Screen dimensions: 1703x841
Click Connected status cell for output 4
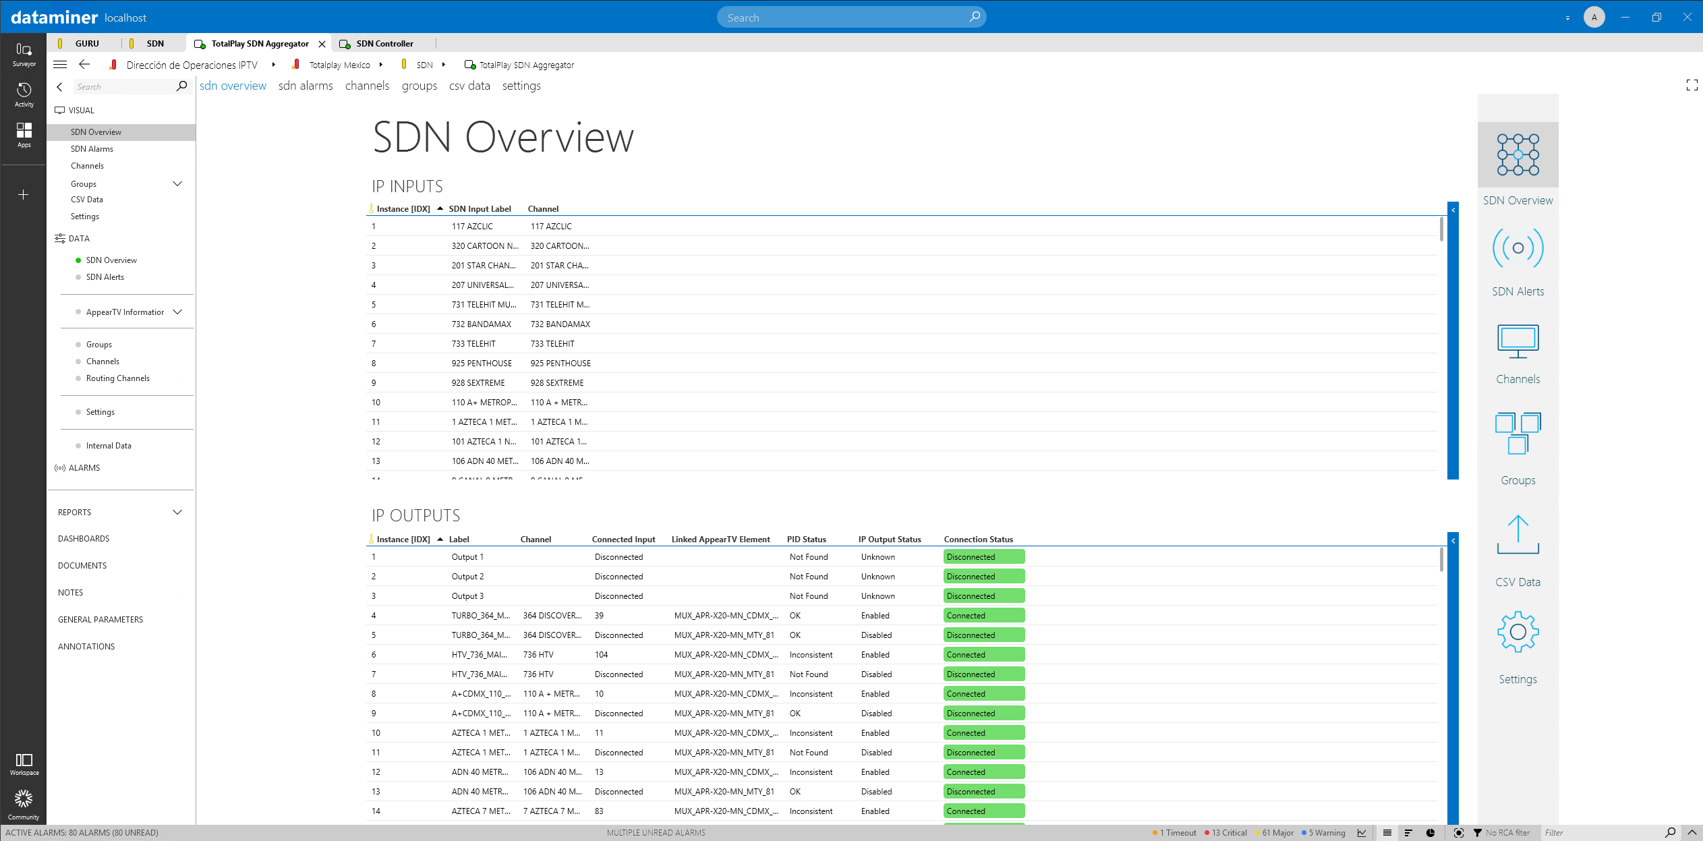pos(984,616)
